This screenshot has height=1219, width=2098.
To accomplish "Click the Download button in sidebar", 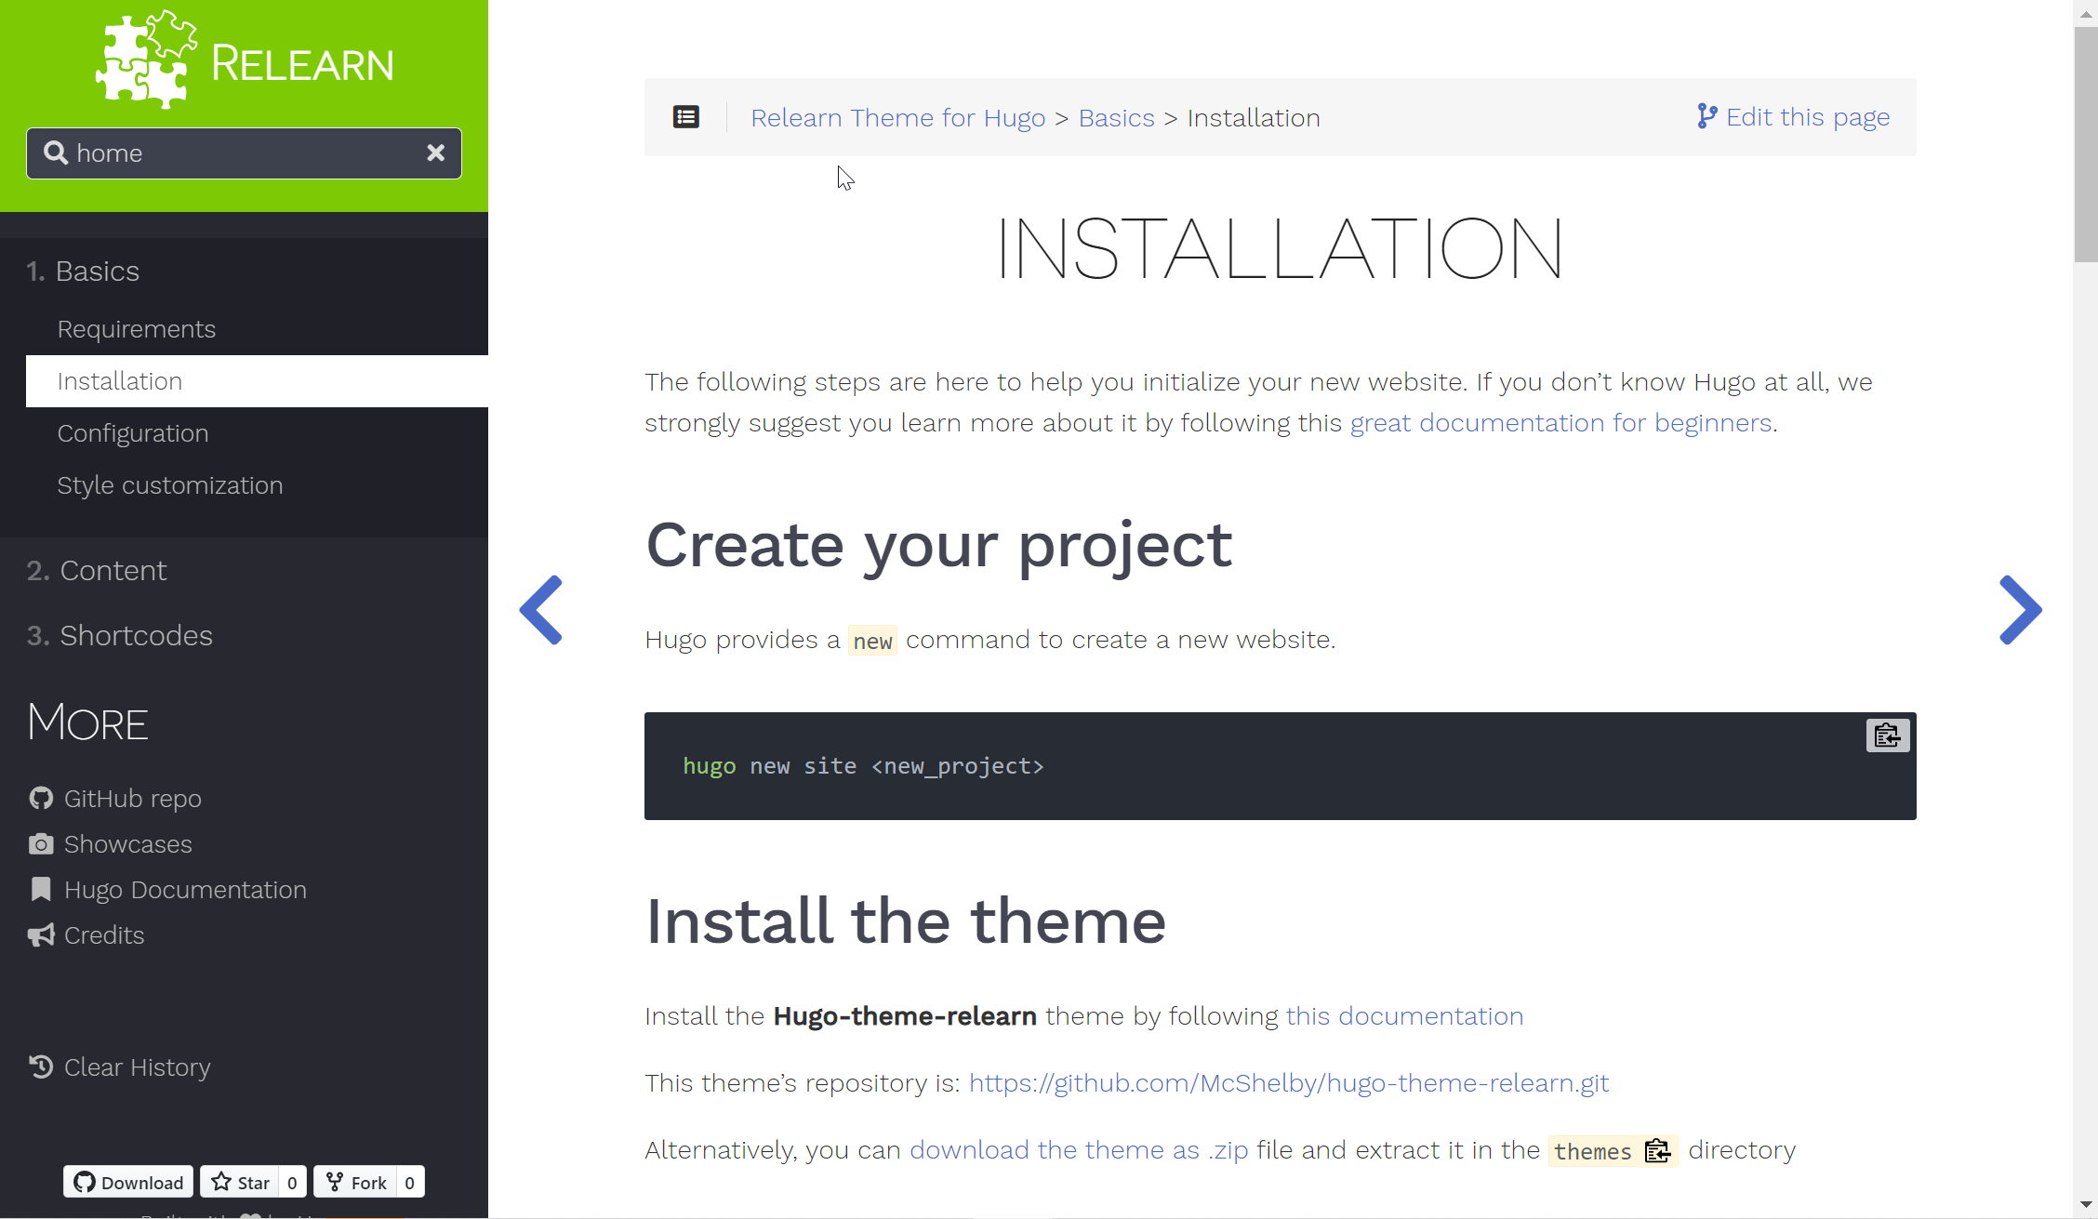I will click(x=127, y=1181).
